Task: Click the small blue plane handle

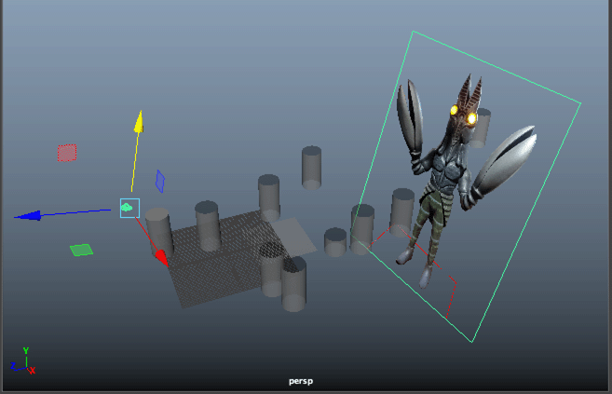Action: pos(159,180)
